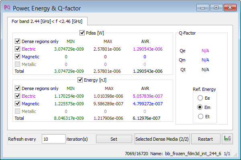Click Energy Total AVR value 6.12976e-007

tap(147, 118)
